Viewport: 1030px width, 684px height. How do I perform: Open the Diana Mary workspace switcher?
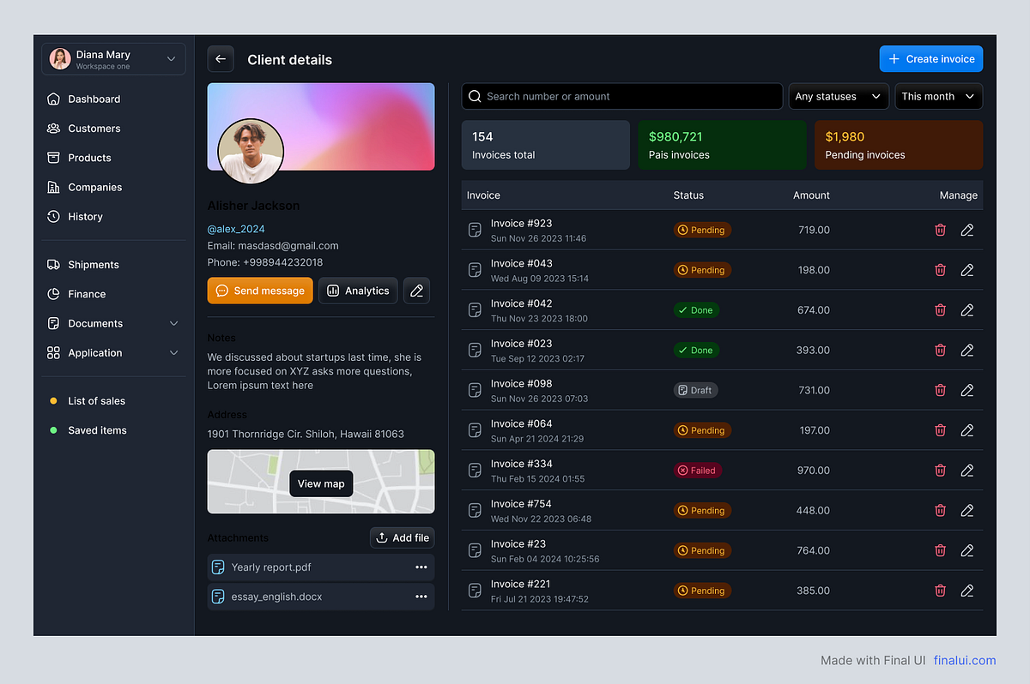click(112, 58)
